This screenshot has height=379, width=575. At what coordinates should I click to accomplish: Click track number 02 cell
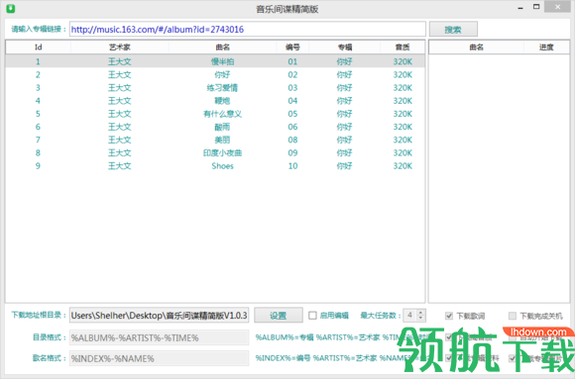click(x=292, y=74)
